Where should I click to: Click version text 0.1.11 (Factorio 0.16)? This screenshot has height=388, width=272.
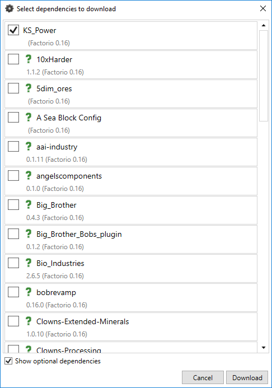point(57,160)
